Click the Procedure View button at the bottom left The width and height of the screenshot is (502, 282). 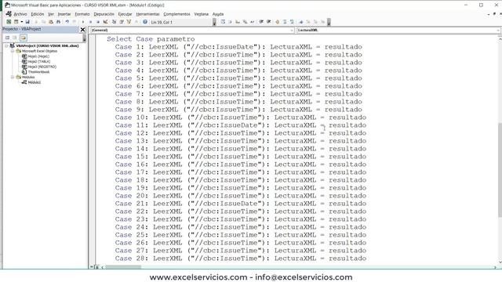click(x=92, y=267)
